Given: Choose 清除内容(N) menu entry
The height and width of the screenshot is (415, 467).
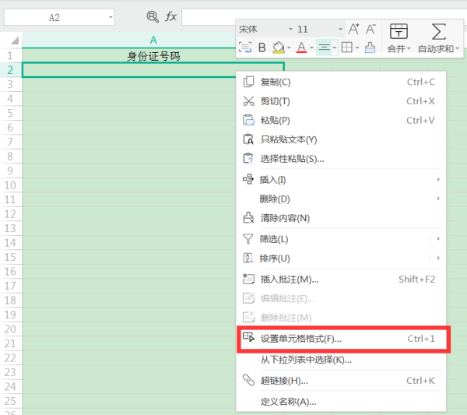Looking at the screenshot, I should 341,218.
